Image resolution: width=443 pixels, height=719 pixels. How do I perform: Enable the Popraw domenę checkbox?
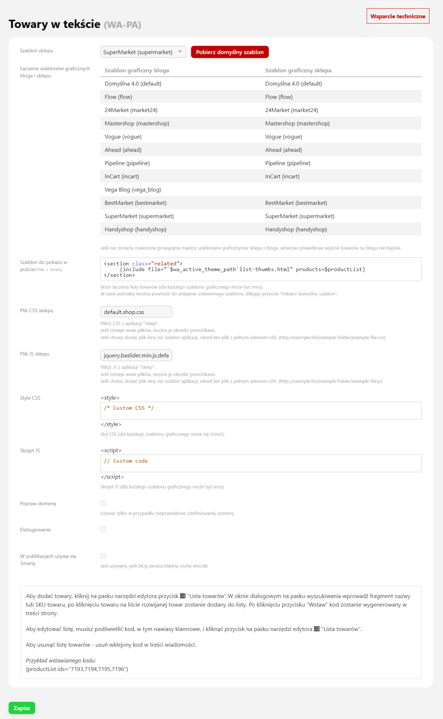(x=103, y=503)
